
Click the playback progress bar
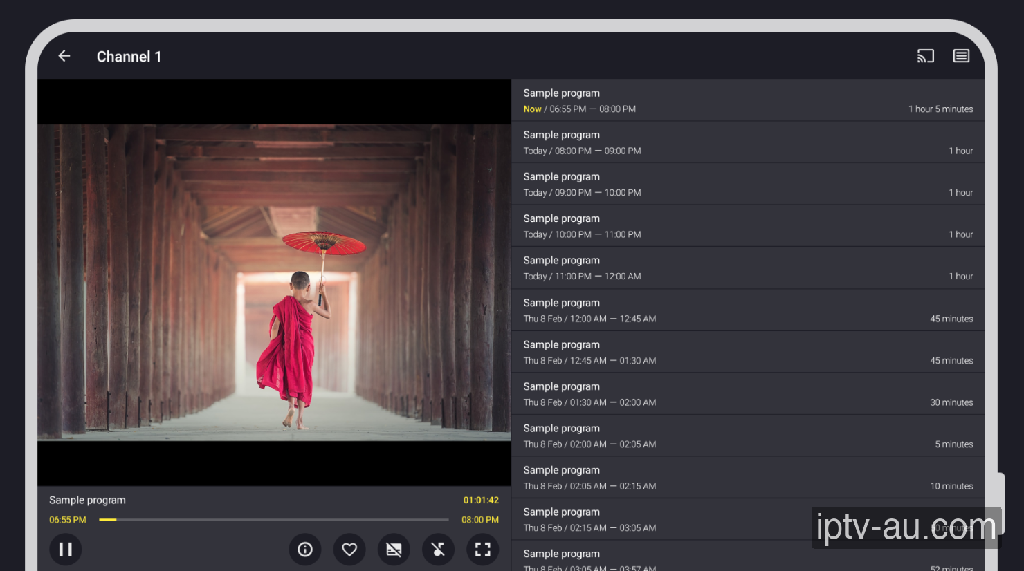[x=274, y=520]
